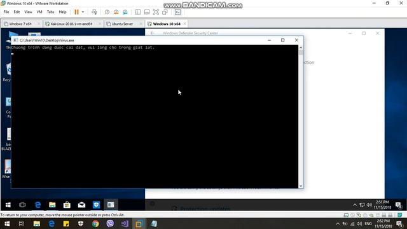Open the guest VM Action Center notifications
This screenshot has width=407, height=229.
399,205
